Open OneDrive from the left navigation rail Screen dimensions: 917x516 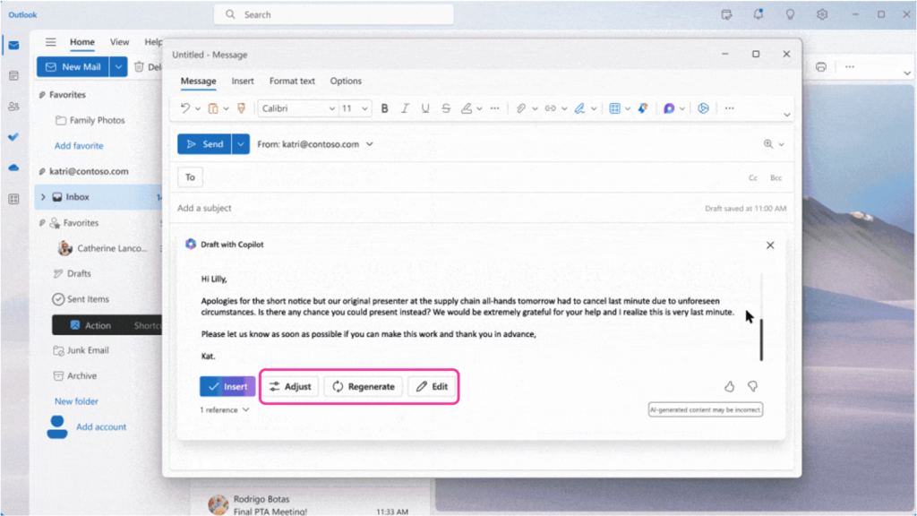click(x=13, y=168)
